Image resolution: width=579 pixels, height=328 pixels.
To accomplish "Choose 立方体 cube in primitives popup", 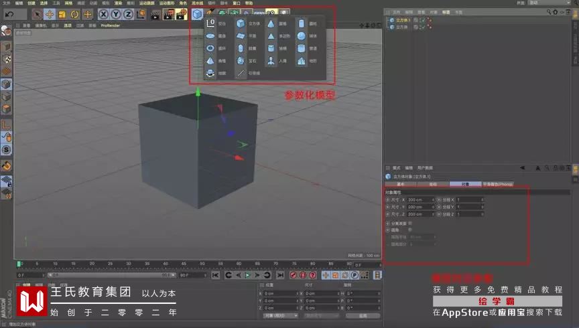I will coord(248,23).
